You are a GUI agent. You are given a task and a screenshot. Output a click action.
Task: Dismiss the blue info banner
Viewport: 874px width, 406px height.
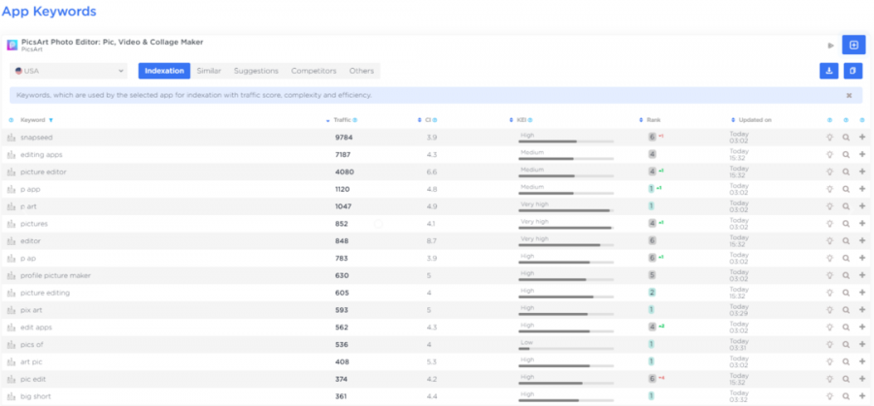849,96
